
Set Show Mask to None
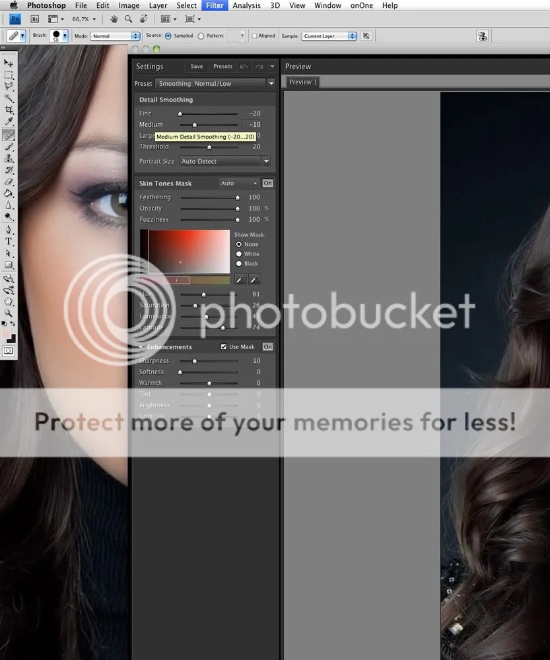click(239, 244)
